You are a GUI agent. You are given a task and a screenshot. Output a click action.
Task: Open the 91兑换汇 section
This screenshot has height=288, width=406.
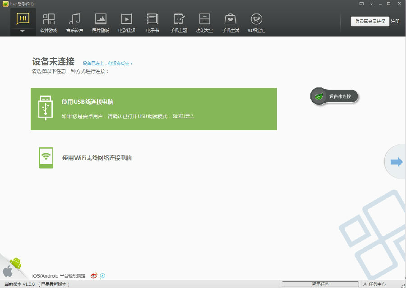(x=257, y=22)
